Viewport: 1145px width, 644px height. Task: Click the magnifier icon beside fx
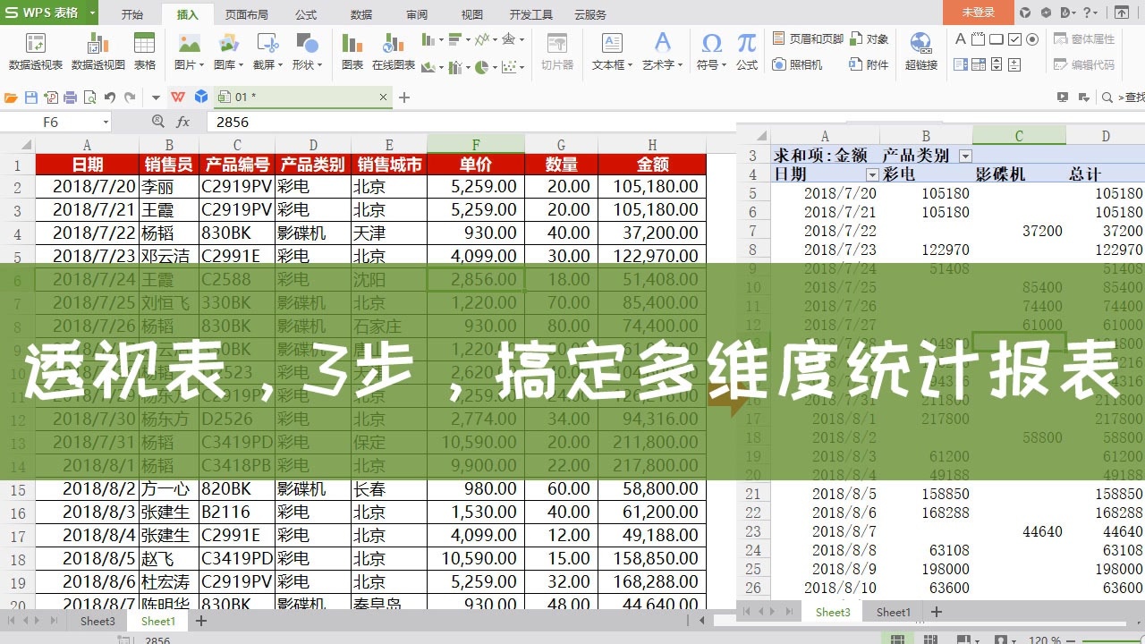pyautogui.click(x=158, y=122)
